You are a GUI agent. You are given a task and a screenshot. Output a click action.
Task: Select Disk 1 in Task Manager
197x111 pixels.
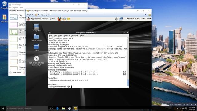click(x=17, y=39)
